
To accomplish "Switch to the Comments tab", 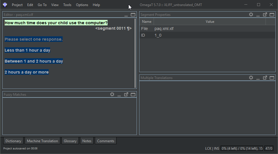I will point(106,141).
